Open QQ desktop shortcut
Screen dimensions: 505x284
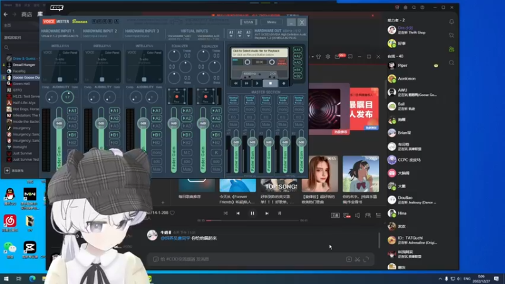click(9, 197)
